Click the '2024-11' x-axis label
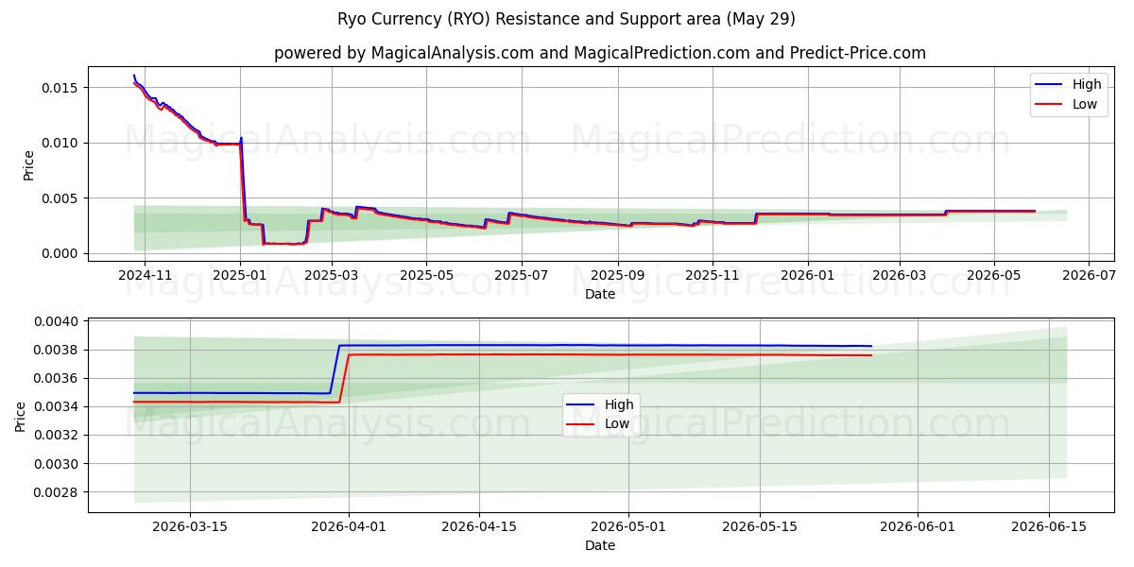This screenshot has width=1134, height=567. [145, 275]
